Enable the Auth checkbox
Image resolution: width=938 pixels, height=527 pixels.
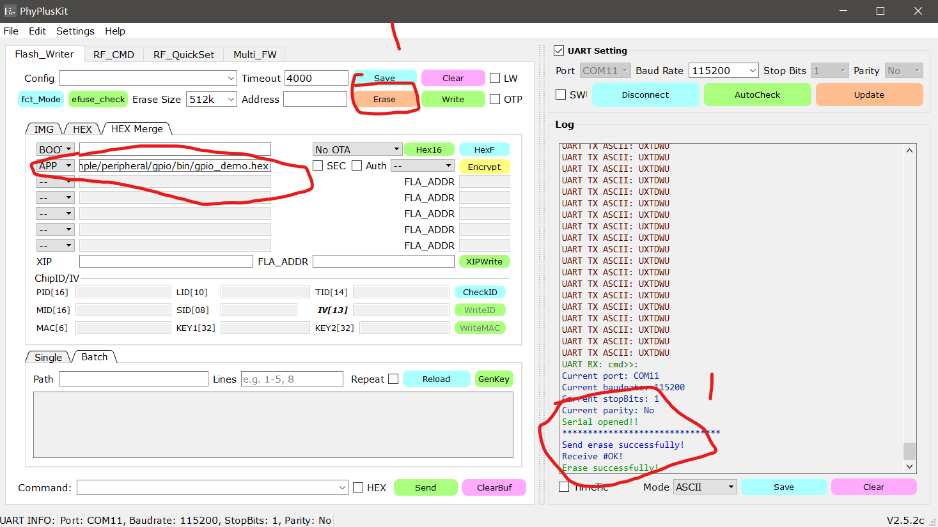(357, 165)
